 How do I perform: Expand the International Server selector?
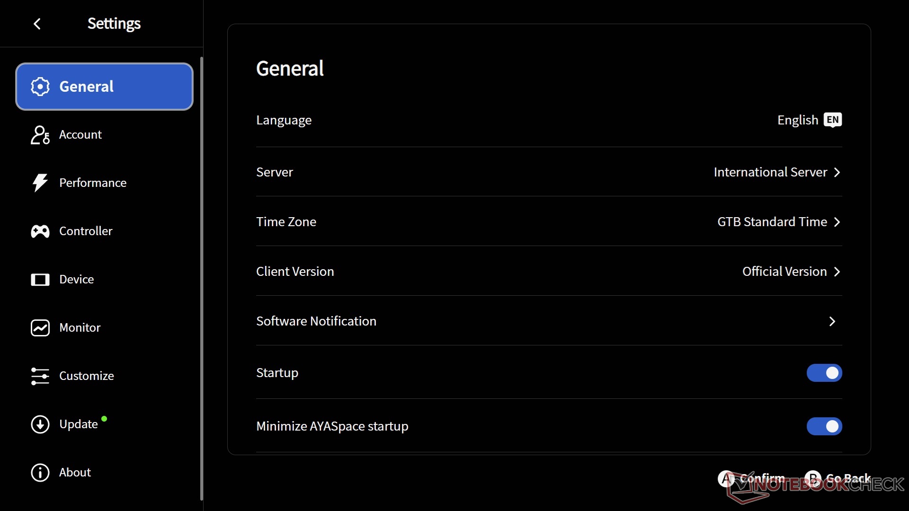pyautogui.click(x=776, y=172)
